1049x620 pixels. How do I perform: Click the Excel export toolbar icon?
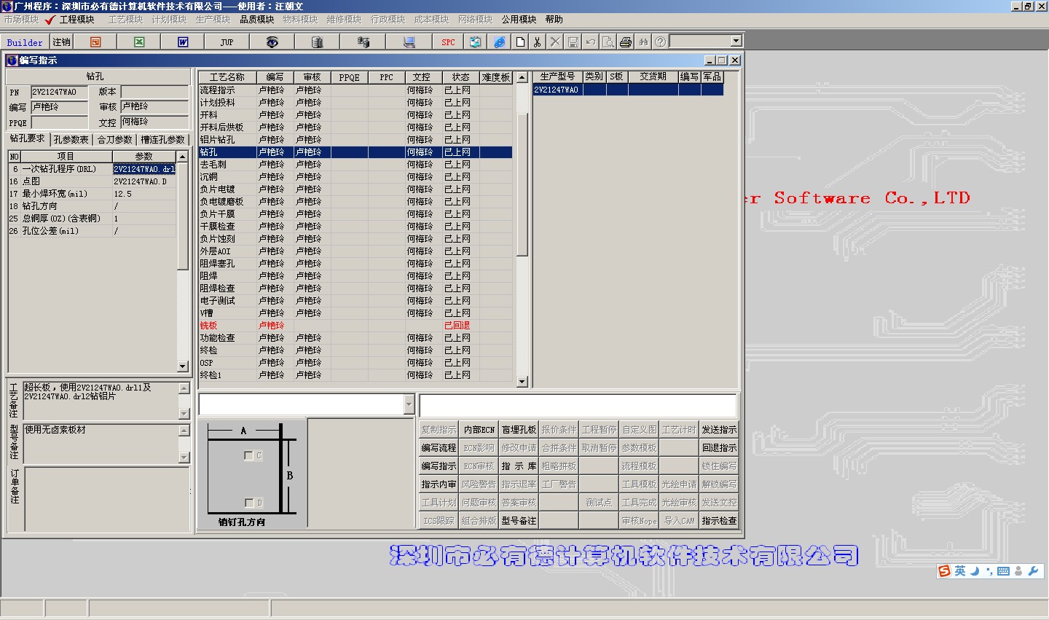pos(139,42)
